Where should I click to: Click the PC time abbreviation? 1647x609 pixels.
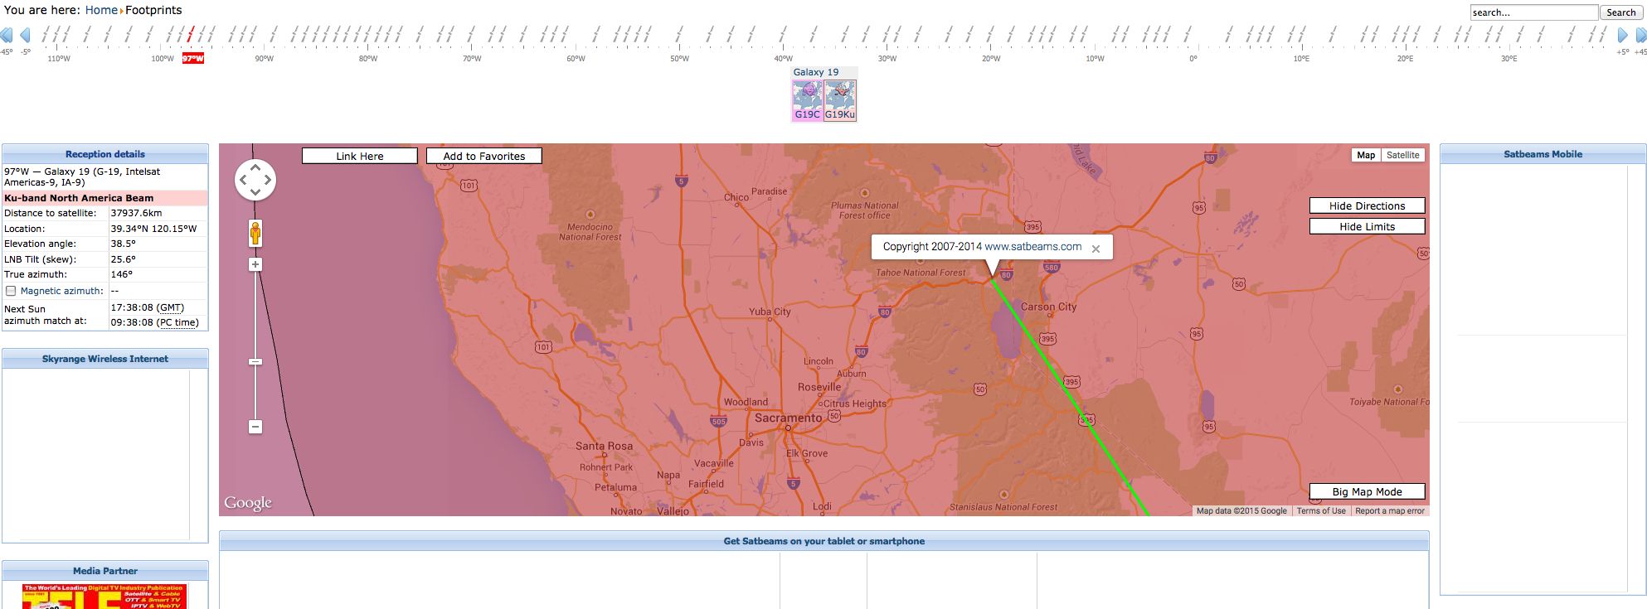point(178,322)
